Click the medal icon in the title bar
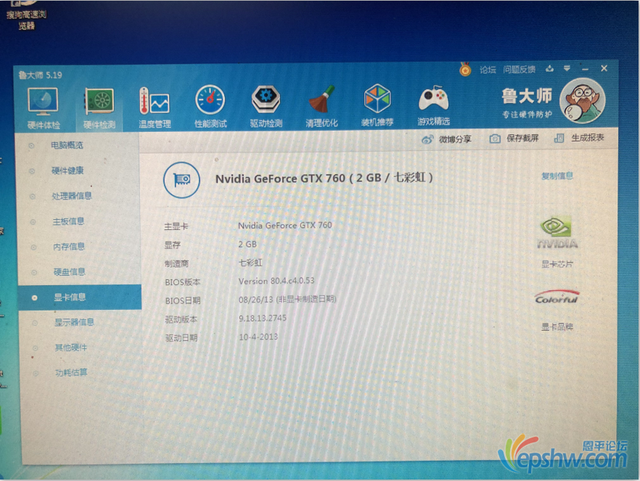The image size is (640, 481). tap(465, 70)
